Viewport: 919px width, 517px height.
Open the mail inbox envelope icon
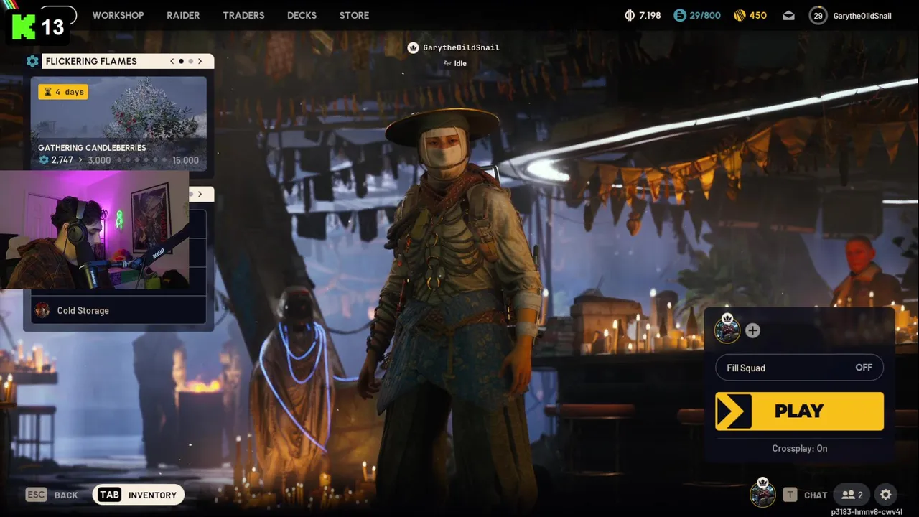click(x=788, y=16)
